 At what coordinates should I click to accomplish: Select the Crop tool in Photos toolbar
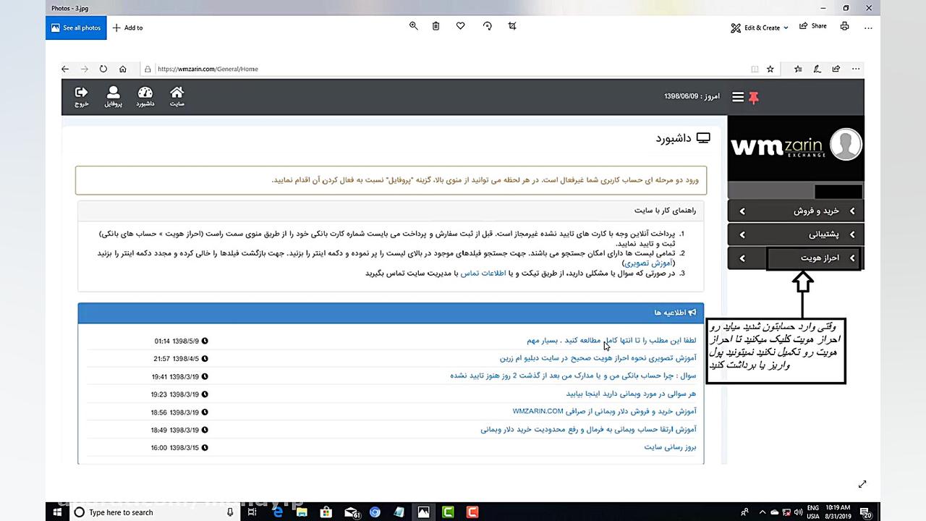pos(512,26)
